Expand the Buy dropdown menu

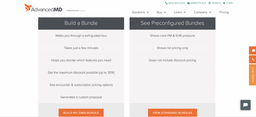point(161,12)
